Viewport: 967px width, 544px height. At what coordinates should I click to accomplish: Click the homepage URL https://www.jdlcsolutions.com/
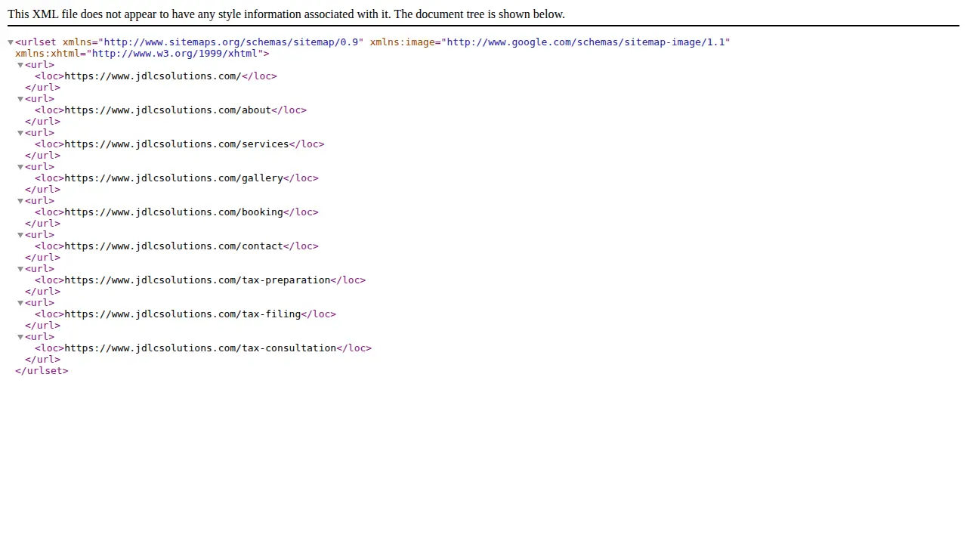click(153, 76)
